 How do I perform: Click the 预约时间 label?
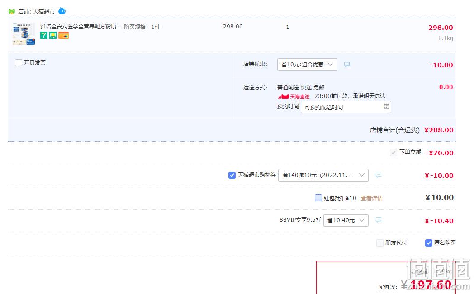pos(288,107)
